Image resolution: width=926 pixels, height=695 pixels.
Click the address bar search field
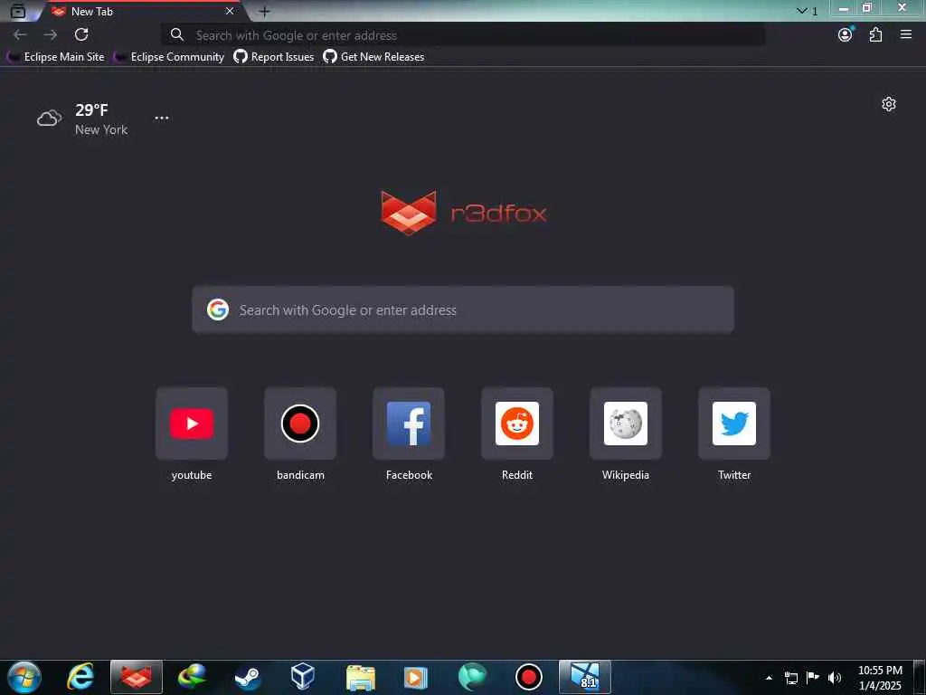click(x=463, y=35)
